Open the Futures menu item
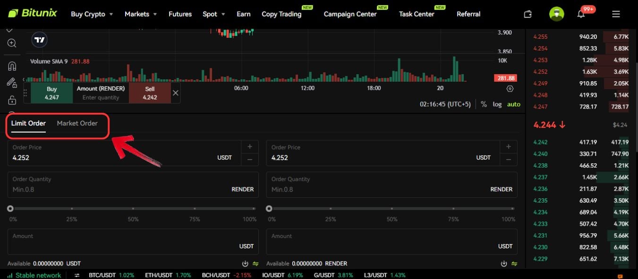Viewport: 638px width, 279px height. (180, 14)
